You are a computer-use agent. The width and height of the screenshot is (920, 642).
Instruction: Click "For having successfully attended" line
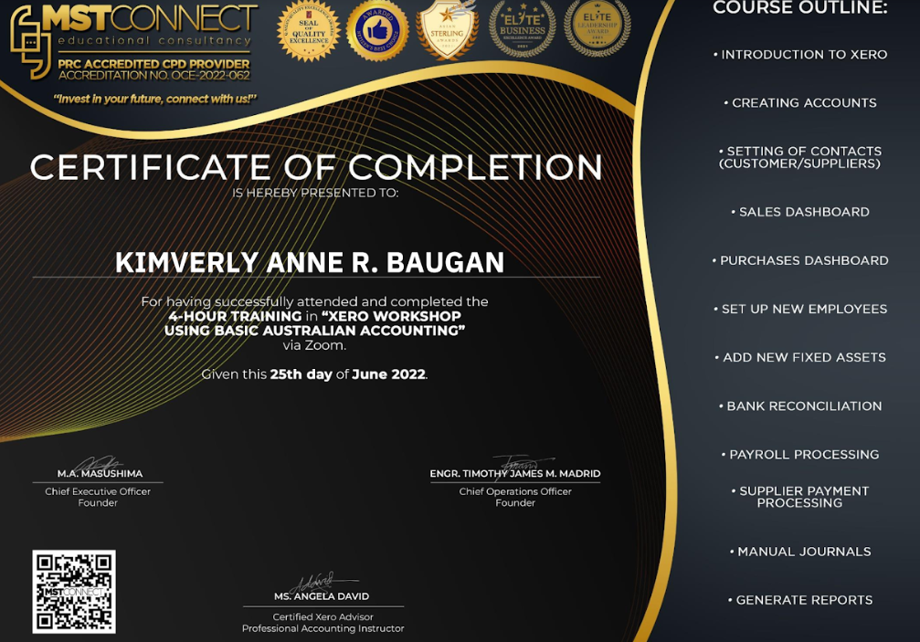[x=314, y=301]
